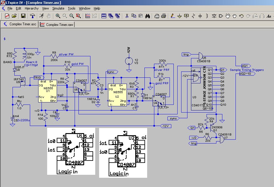Screen dimensions: 274x187
Task: Click the Cut scissors icon
Action: click(x=127, y=16)
